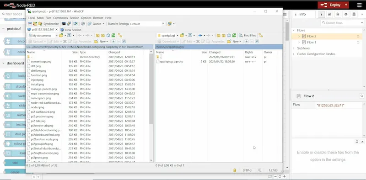Open the terminal console icon in WinSCP
366x180 pixels.
(x=64, y=24)
